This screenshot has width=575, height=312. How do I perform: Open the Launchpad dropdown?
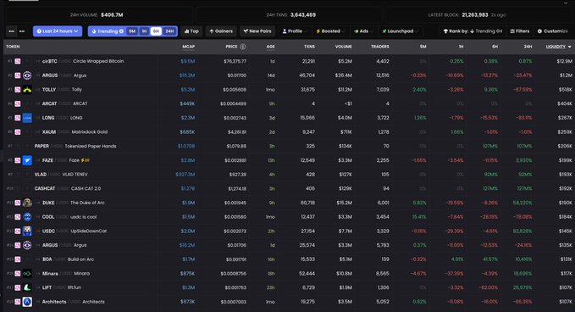pyautogui.click(x=400, y=31)
